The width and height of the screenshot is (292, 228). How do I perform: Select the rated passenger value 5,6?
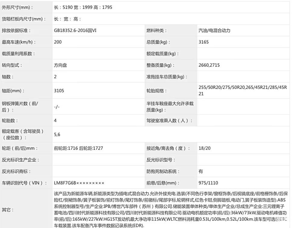tap(57, 135)
